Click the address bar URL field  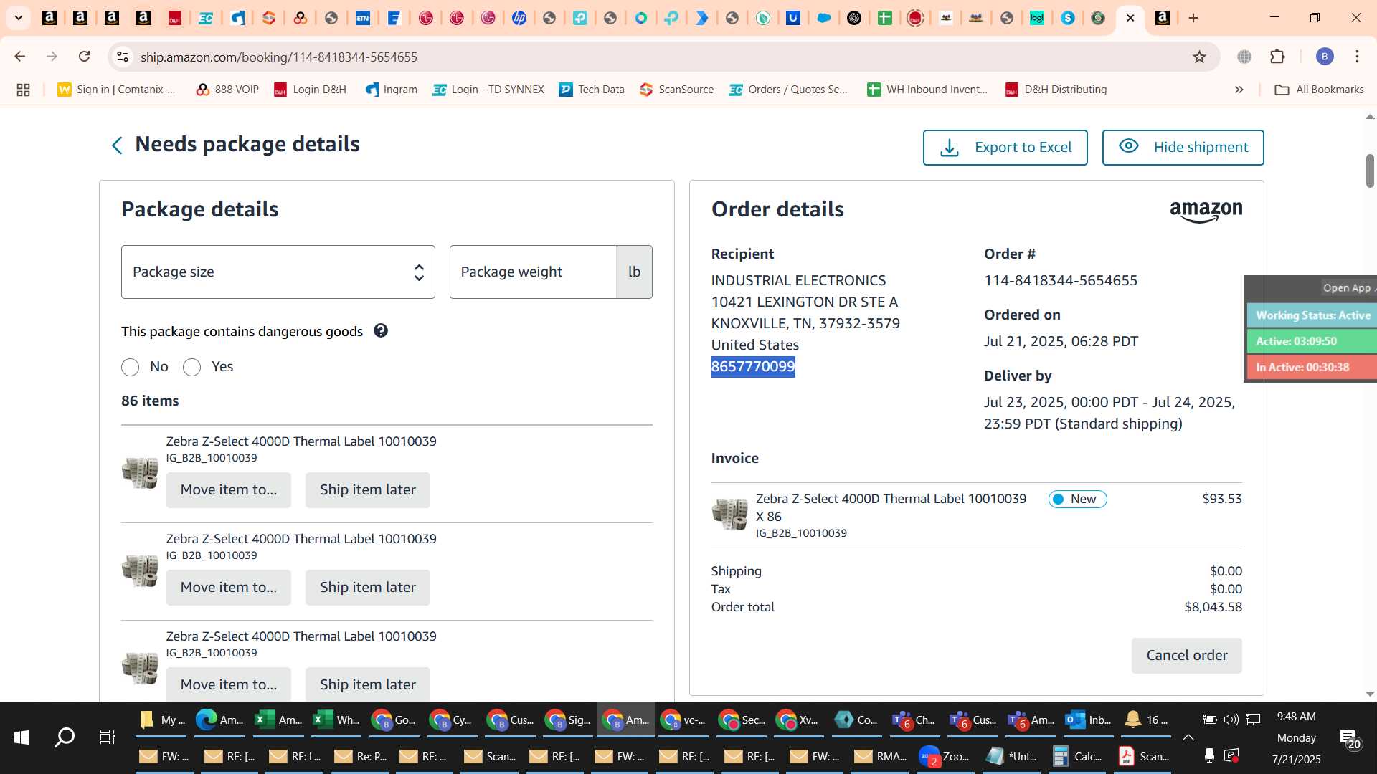tap(645, 57)
